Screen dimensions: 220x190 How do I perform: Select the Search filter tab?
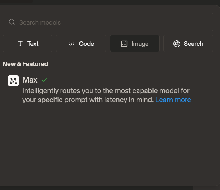188,44
